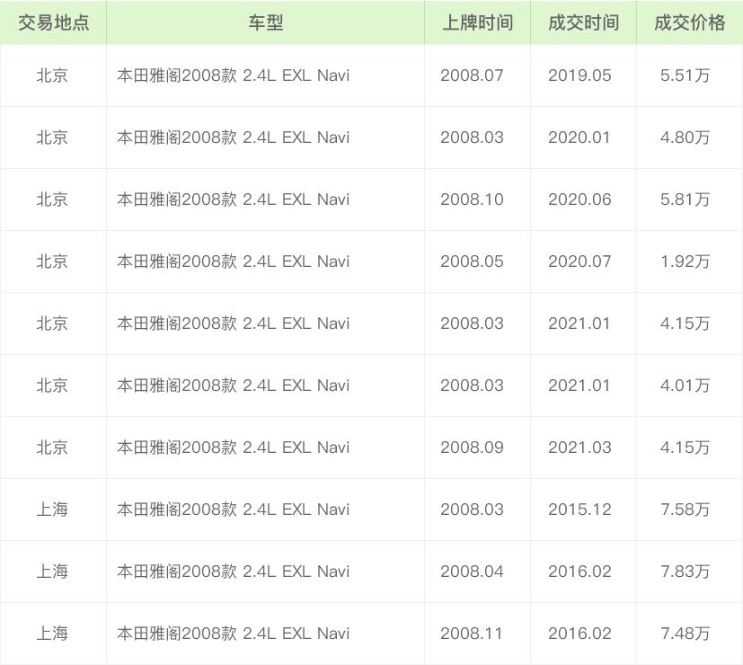This screenshot has height=665, width=743.
Task: Click 2016.02 in the 7.83万 row
Action: tap(579, 572)
